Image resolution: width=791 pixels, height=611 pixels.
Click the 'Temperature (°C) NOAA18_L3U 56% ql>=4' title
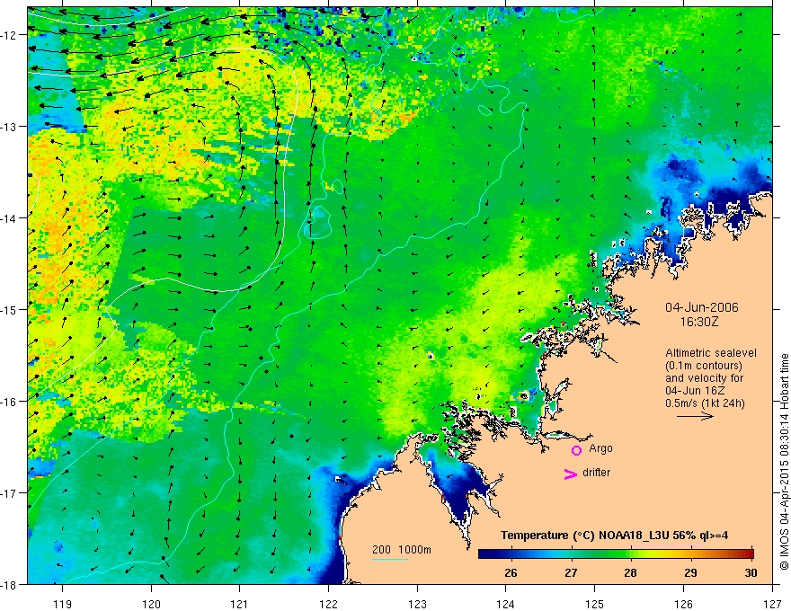pos(615,536)
